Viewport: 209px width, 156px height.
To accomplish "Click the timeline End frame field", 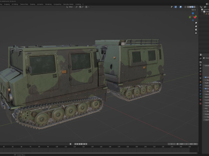I will click(x=193, y=144).
